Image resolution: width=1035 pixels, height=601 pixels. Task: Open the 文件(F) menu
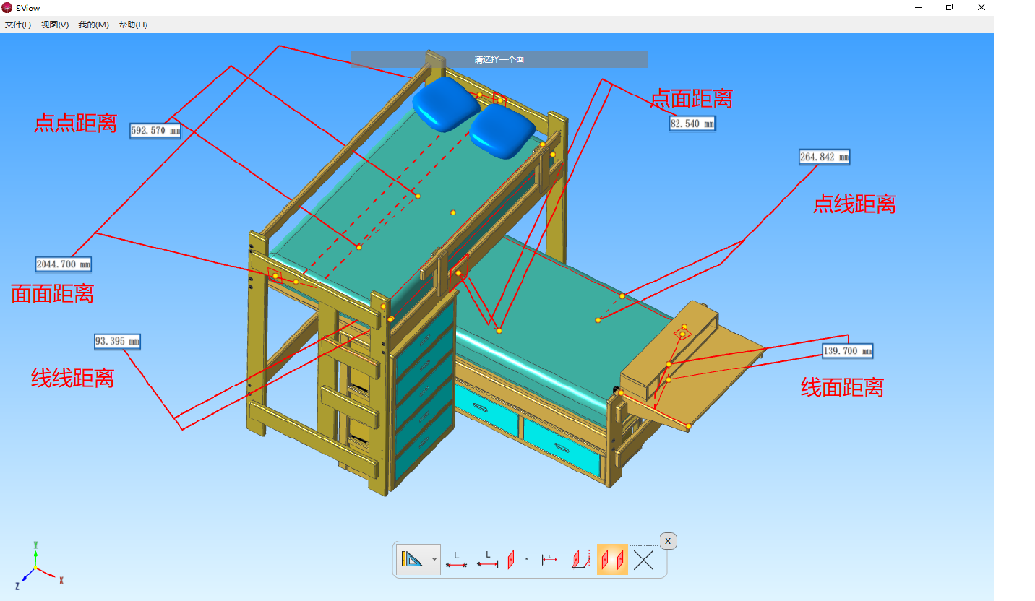(18, 25)
